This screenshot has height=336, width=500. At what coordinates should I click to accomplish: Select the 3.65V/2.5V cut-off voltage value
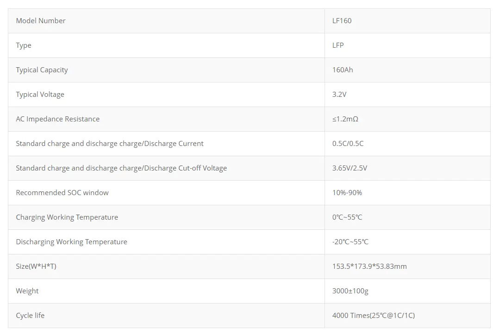click(x=350, y=168)
